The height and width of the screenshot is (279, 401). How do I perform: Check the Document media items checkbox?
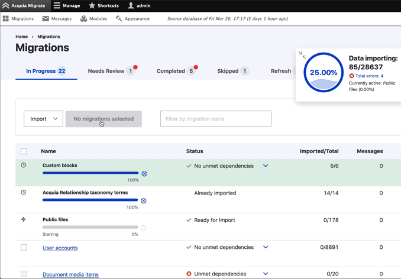(x=24, y=274)
